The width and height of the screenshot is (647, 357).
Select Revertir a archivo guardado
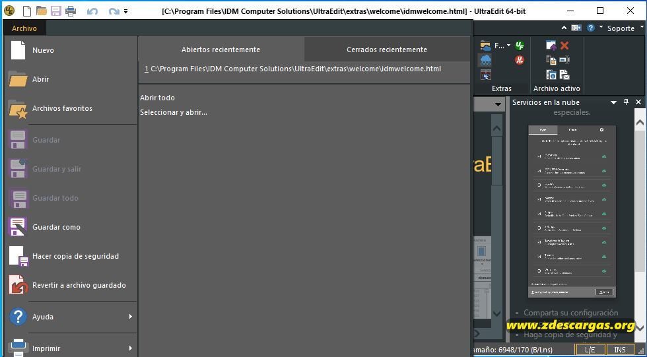(70, 285)
